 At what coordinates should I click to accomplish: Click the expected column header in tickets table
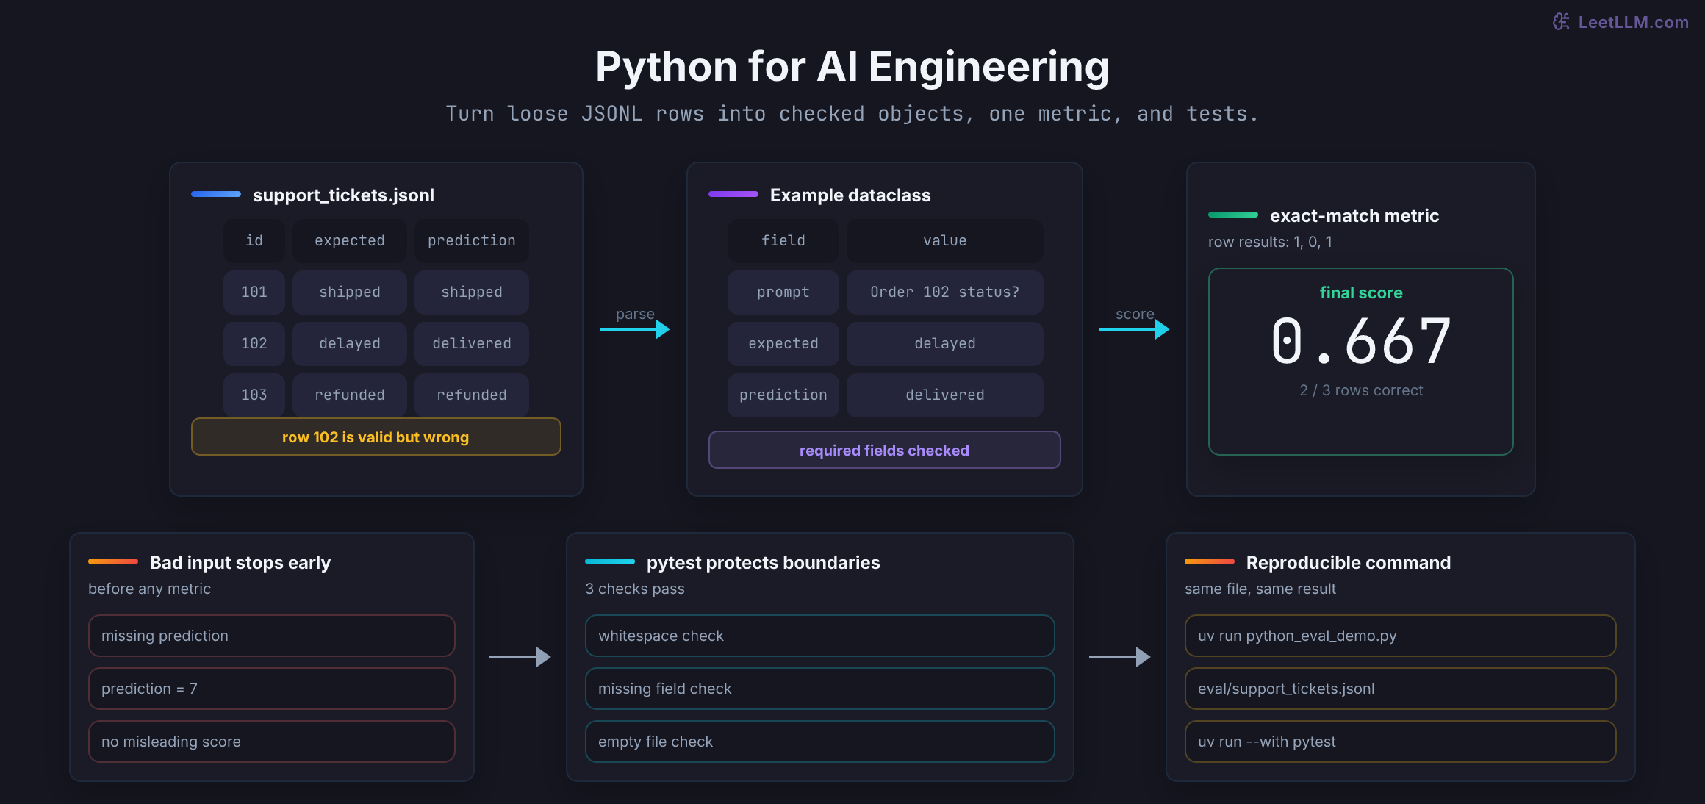(350, 241)
